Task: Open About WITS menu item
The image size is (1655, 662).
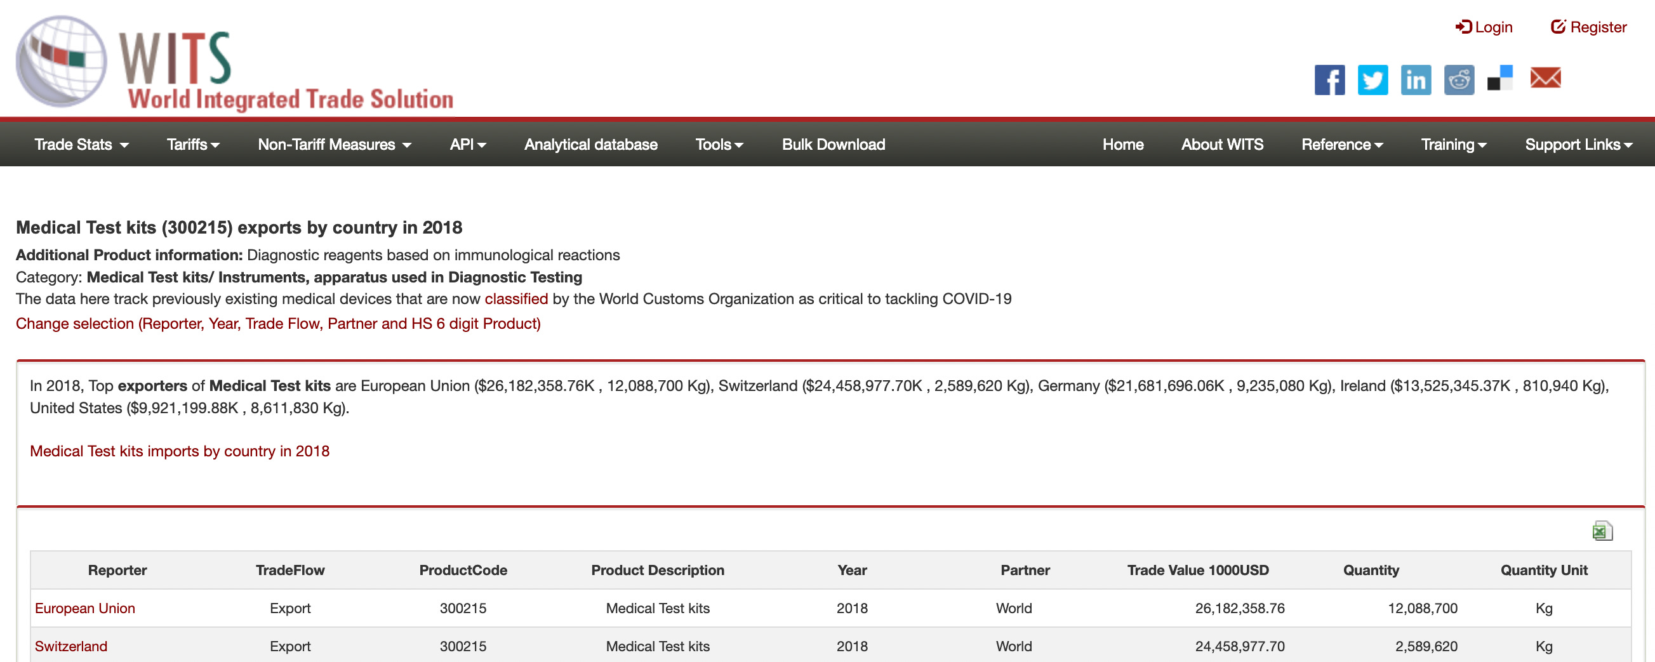Action: tap(1222, 145)
